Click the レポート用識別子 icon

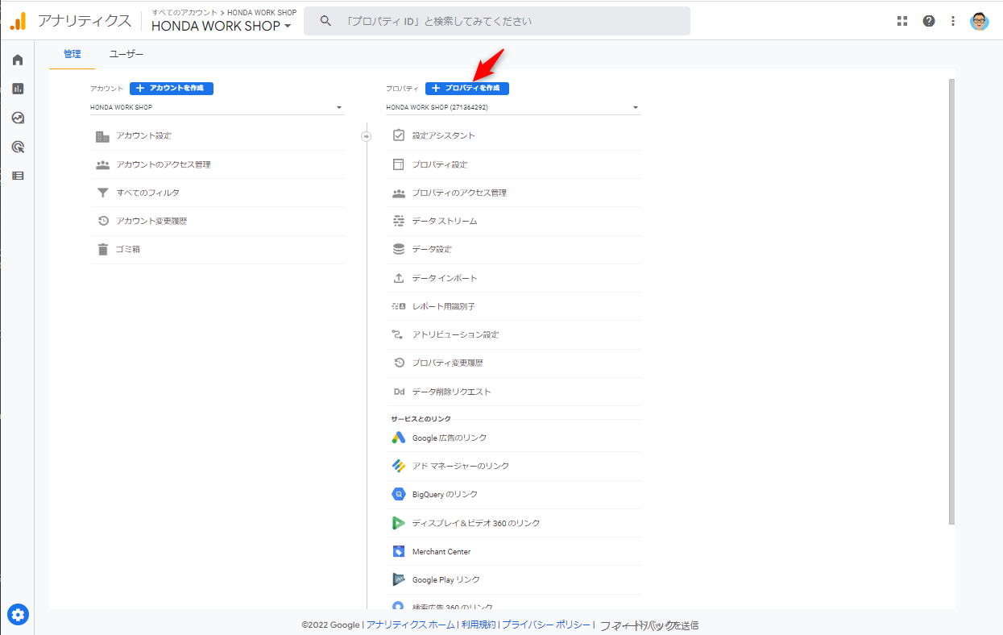398,306
